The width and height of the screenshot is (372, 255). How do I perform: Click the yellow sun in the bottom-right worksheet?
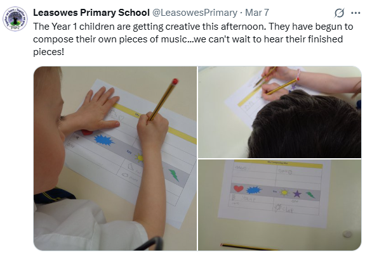coord(284,192)
